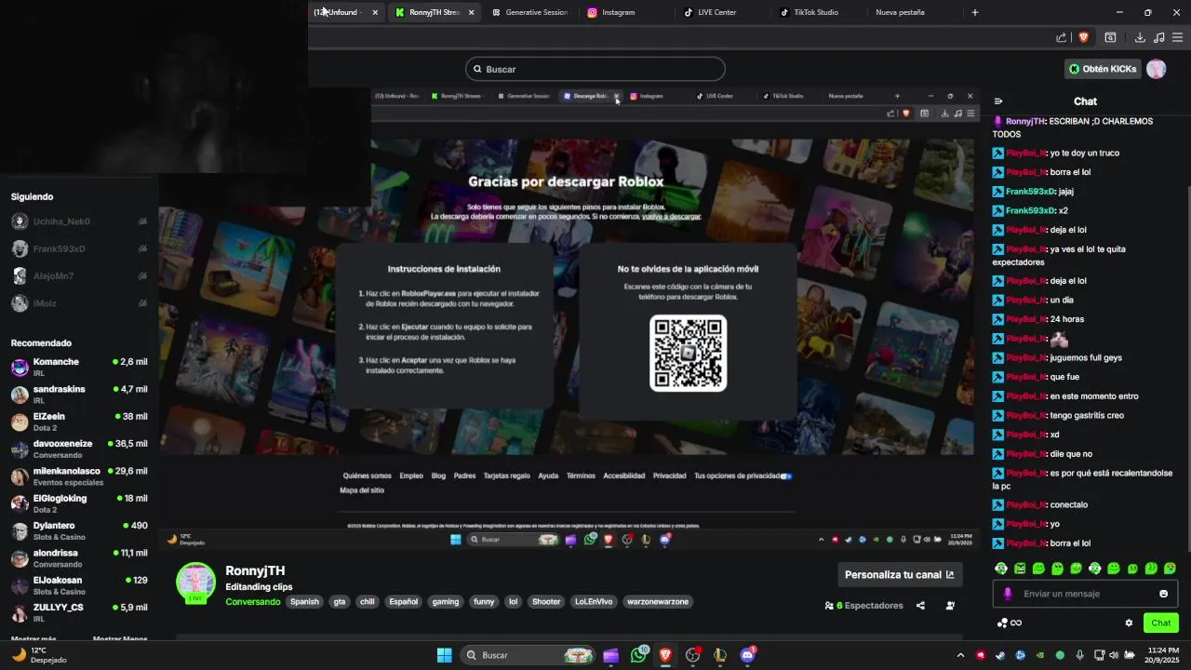Toggle notifications for AlejoMn7
The image size is (1191, 670).
(x=142, y=276)
